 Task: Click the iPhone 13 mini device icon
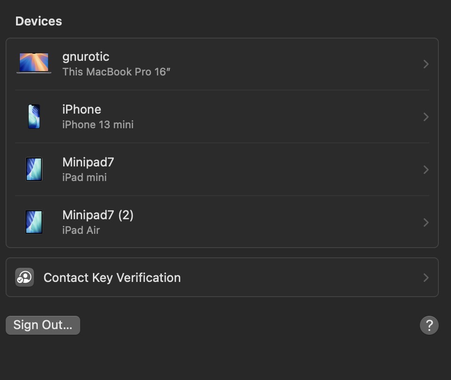click(x=34, y=116)
